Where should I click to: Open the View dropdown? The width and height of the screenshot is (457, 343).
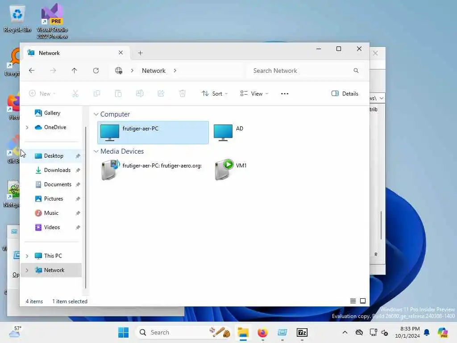254,94
